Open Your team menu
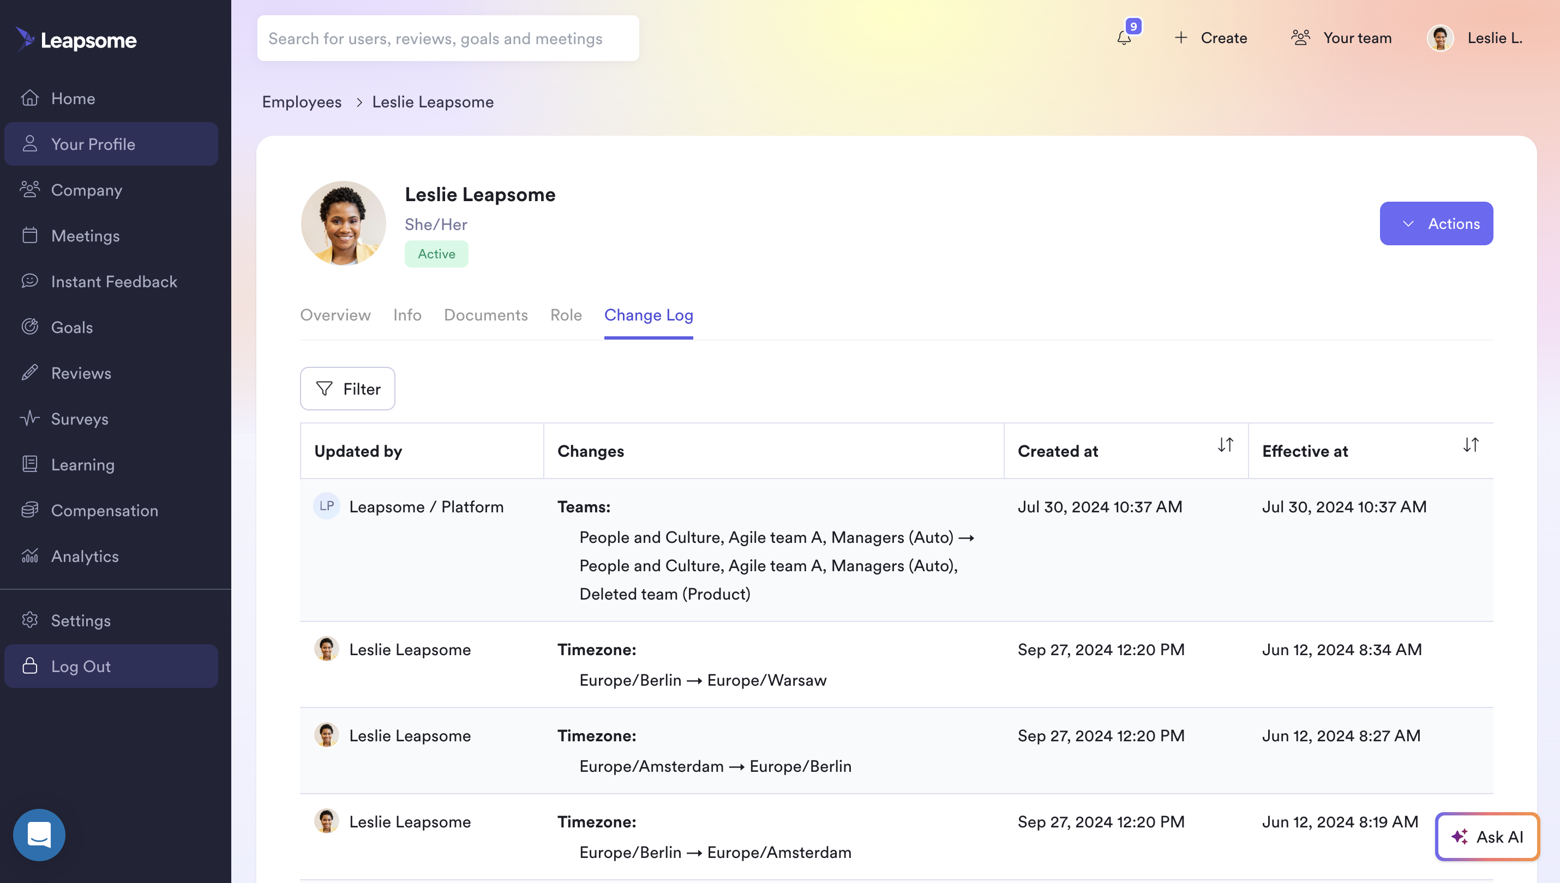 click(x=1341, y=38)
